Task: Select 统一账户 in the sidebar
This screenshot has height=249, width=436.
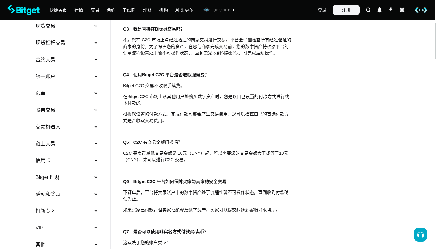Action: tap(45, 76)
